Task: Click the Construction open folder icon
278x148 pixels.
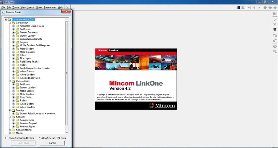Action: tap(13, 23)
